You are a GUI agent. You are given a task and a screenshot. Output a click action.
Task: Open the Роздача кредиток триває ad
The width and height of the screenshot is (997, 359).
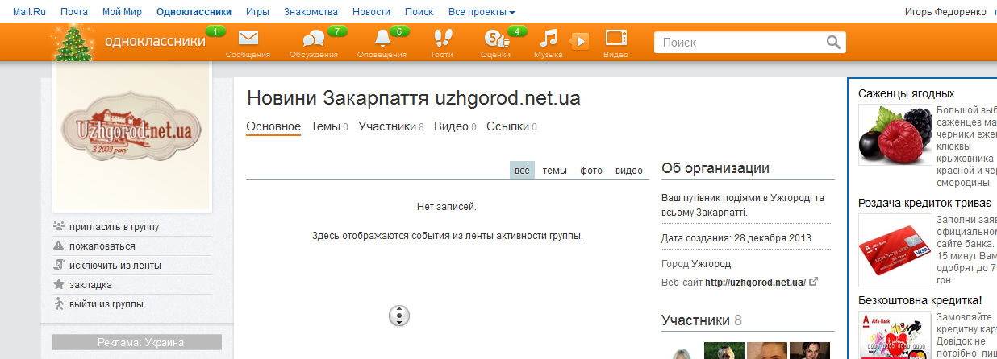pos(924,203)
